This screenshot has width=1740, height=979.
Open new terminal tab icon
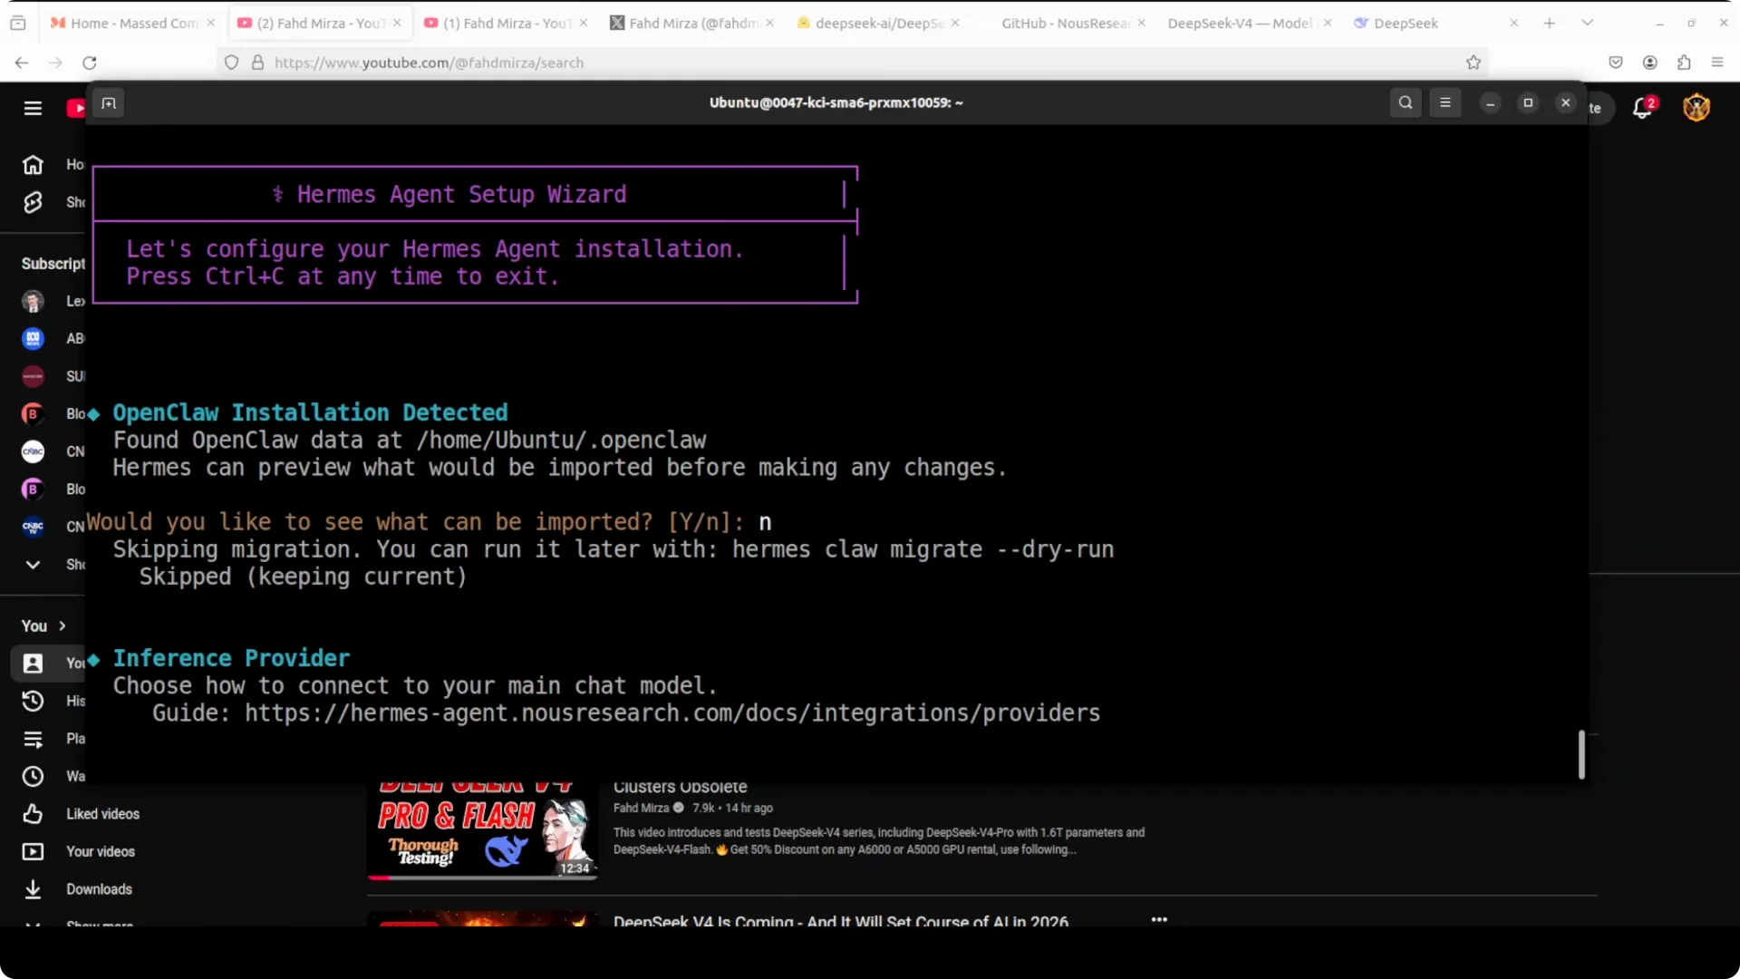[x=109, y=103]
